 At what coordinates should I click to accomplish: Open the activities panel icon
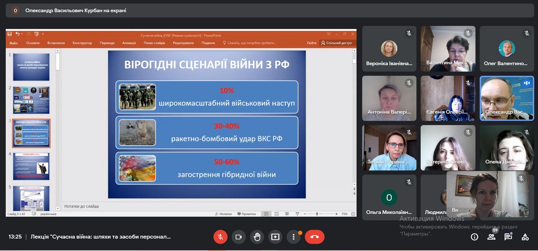coord(525,237)
